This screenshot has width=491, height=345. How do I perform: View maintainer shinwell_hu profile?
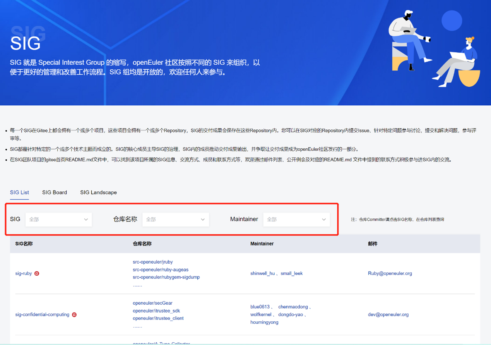pyautogui.click(x=262, y=273)
